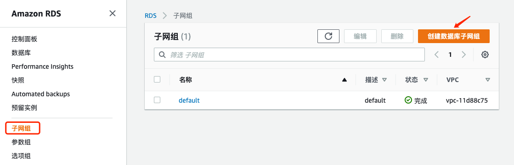
Task: Click the search magnifier icon
Action: click(162, 55)
